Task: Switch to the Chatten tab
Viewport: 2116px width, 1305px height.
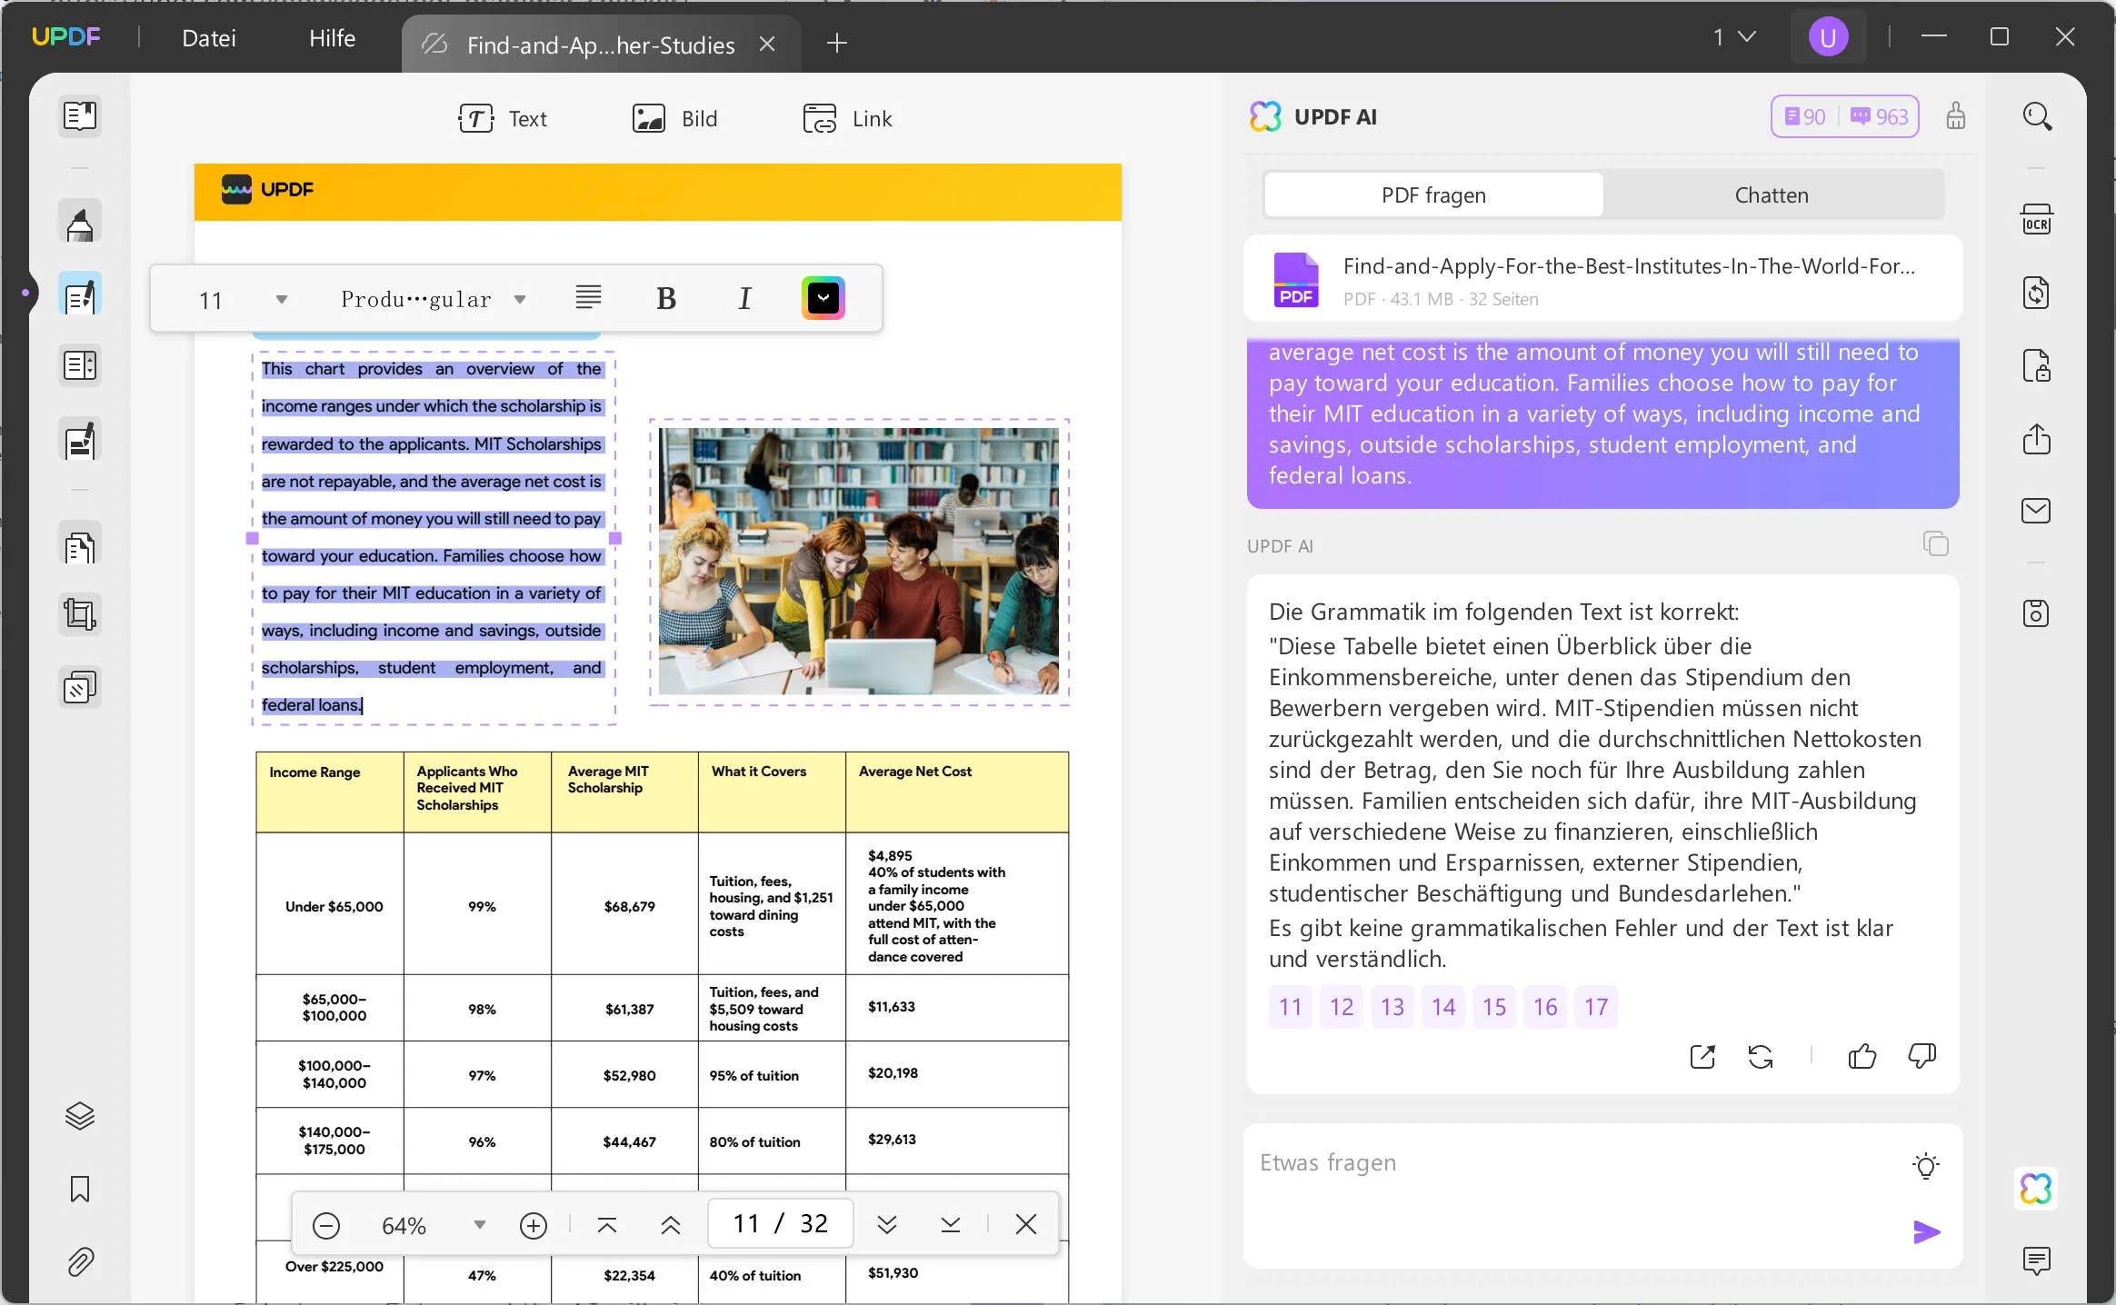Action: tap(1772, 194)
